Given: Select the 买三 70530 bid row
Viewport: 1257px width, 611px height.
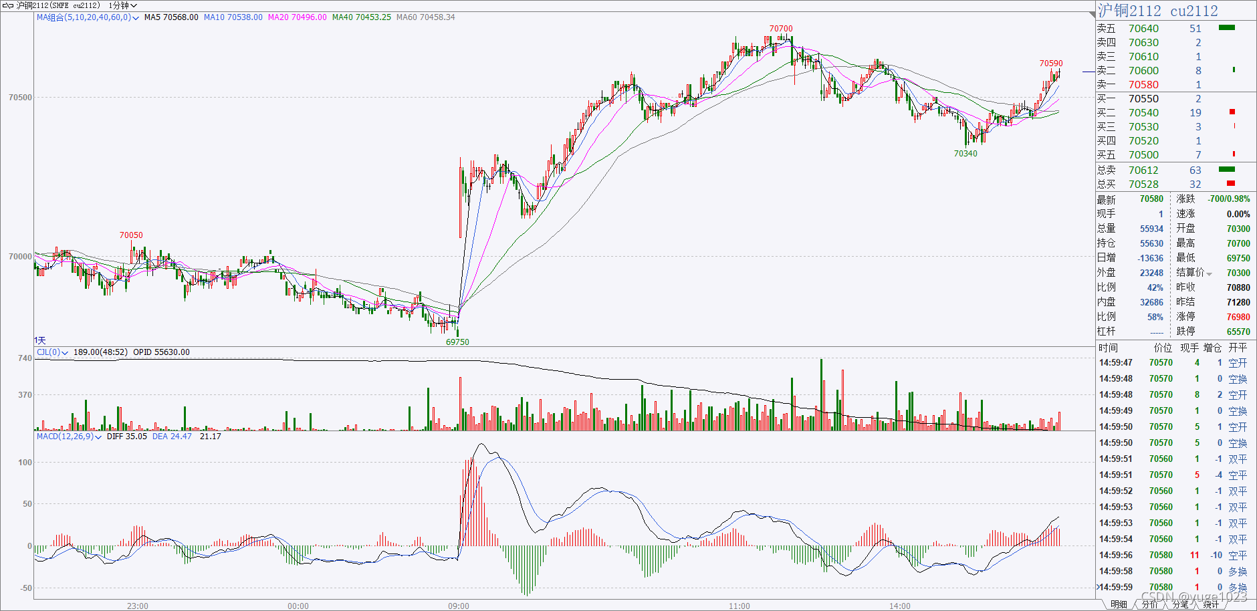Looking at the screenshot, I should click(1175, 126).
